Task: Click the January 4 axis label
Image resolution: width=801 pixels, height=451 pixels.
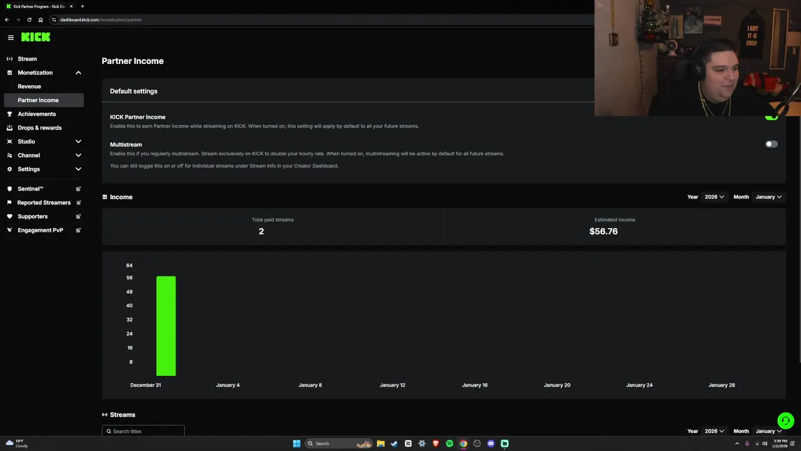Action: [228, 385]
